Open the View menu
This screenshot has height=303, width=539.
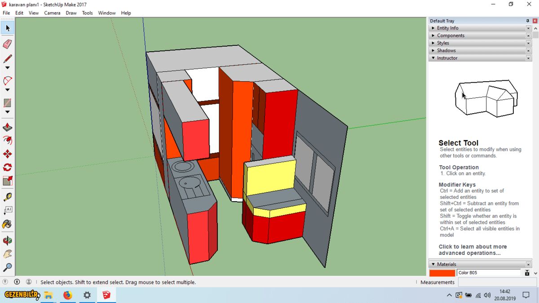click(x=34, y=13)
